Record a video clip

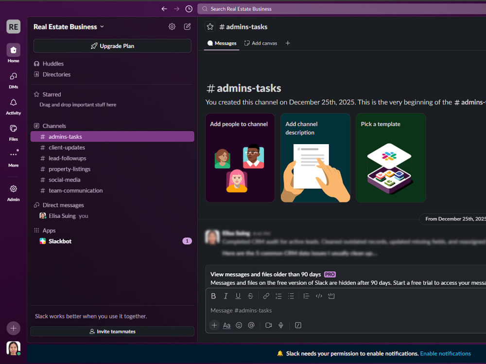click(268, 325)
